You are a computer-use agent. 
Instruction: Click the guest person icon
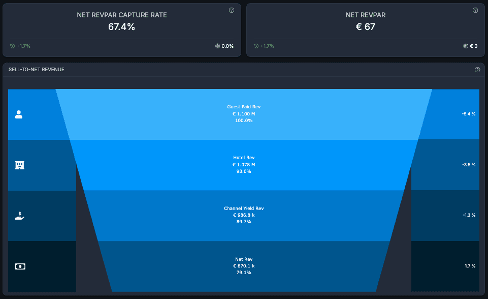pos(19,114)
